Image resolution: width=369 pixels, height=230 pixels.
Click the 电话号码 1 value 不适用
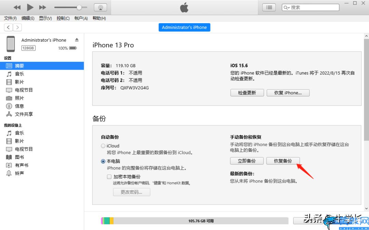pyautogui.click(x=135, y=73)
